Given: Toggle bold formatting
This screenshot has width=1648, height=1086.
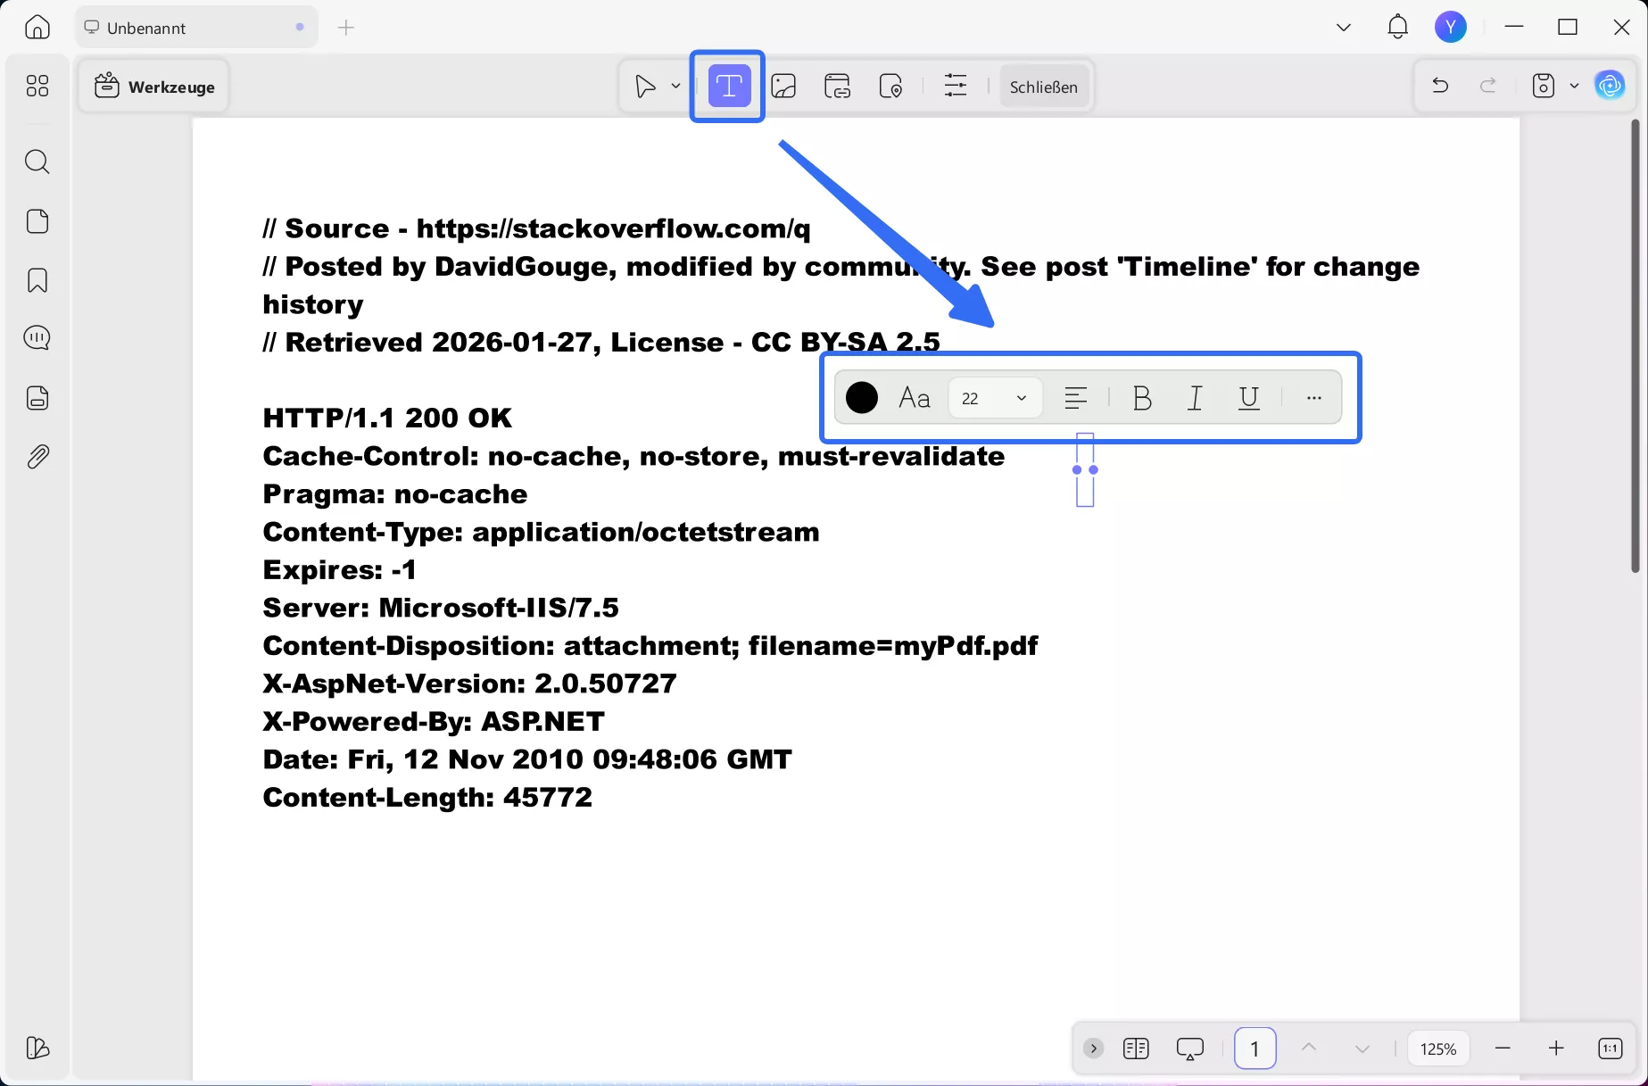Looking at the screenshot, I should [x=1142, y=398].
